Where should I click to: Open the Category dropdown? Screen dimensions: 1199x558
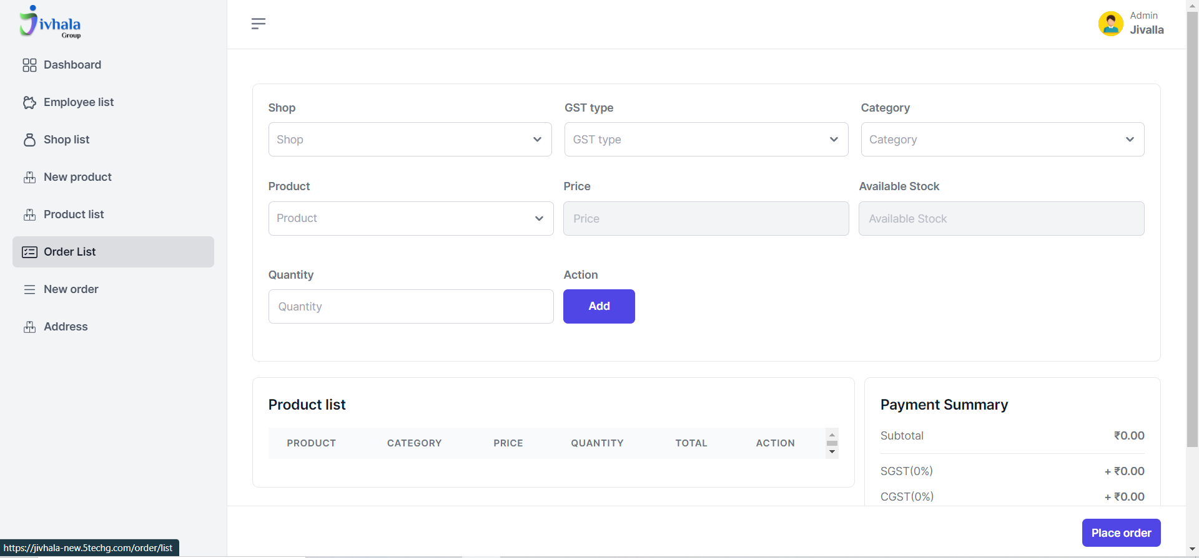coord(1002,140)
